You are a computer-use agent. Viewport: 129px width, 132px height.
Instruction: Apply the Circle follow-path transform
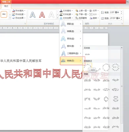106,67
